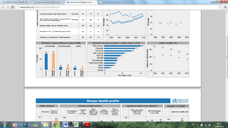Open Windows Explorer folder icon in taskbar
228x128 pixels.
click(46, 125)
